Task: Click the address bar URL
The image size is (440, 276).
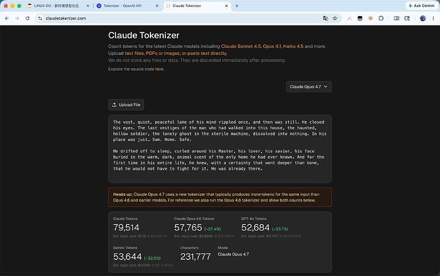Action: (x=66, y=18)
